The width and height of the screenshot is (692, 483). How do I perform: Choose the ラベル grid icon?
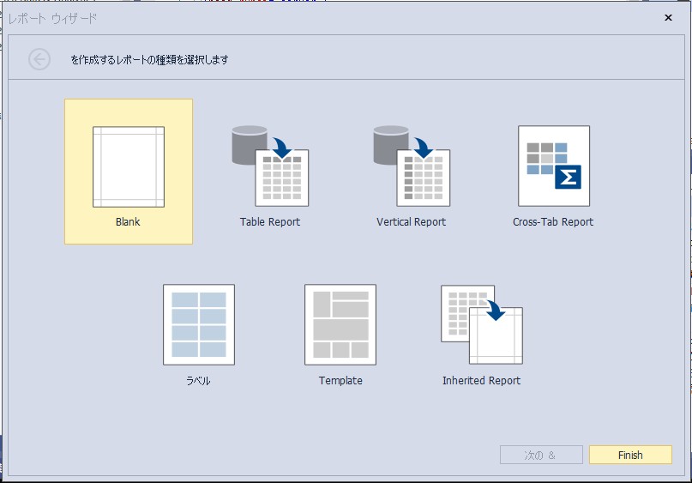point(199,324)
